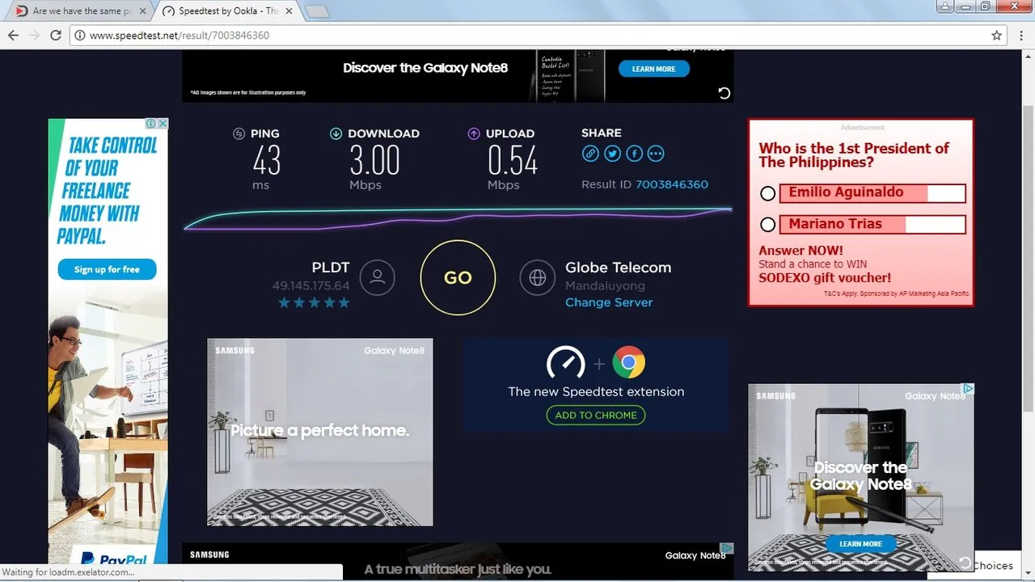Viewport: 1035px width, 582px height.
Task: Close the PayPal ad with X icon
Action: tap(162, 124)
